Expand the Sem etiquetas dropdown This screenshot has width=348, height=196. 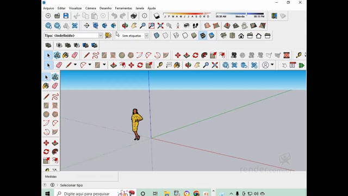pos(146,35)
